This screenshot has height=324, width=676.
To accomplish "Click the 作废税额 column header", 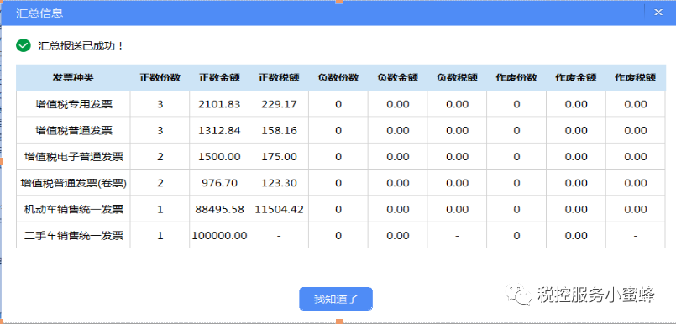I will (x=636, y=77).
